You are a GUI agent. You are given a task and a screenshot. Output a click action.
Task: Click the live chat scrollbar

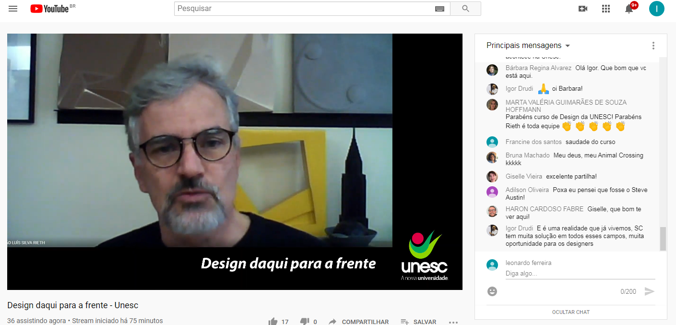(x=663, y=239)
